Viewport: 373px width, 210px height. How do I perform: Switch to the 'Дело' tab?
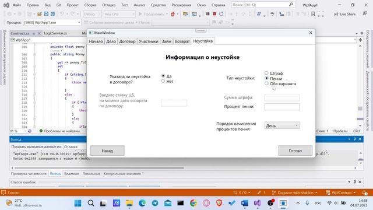point(111,41)
